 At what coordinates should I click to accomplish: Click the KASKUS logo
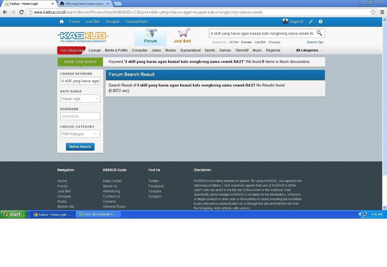coord(83,37)
